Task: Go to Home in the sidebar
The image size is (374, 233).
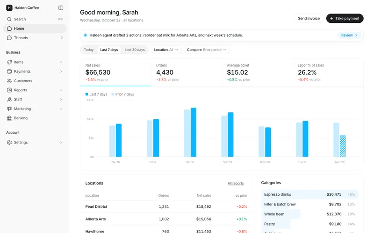Action: point(35,28)
